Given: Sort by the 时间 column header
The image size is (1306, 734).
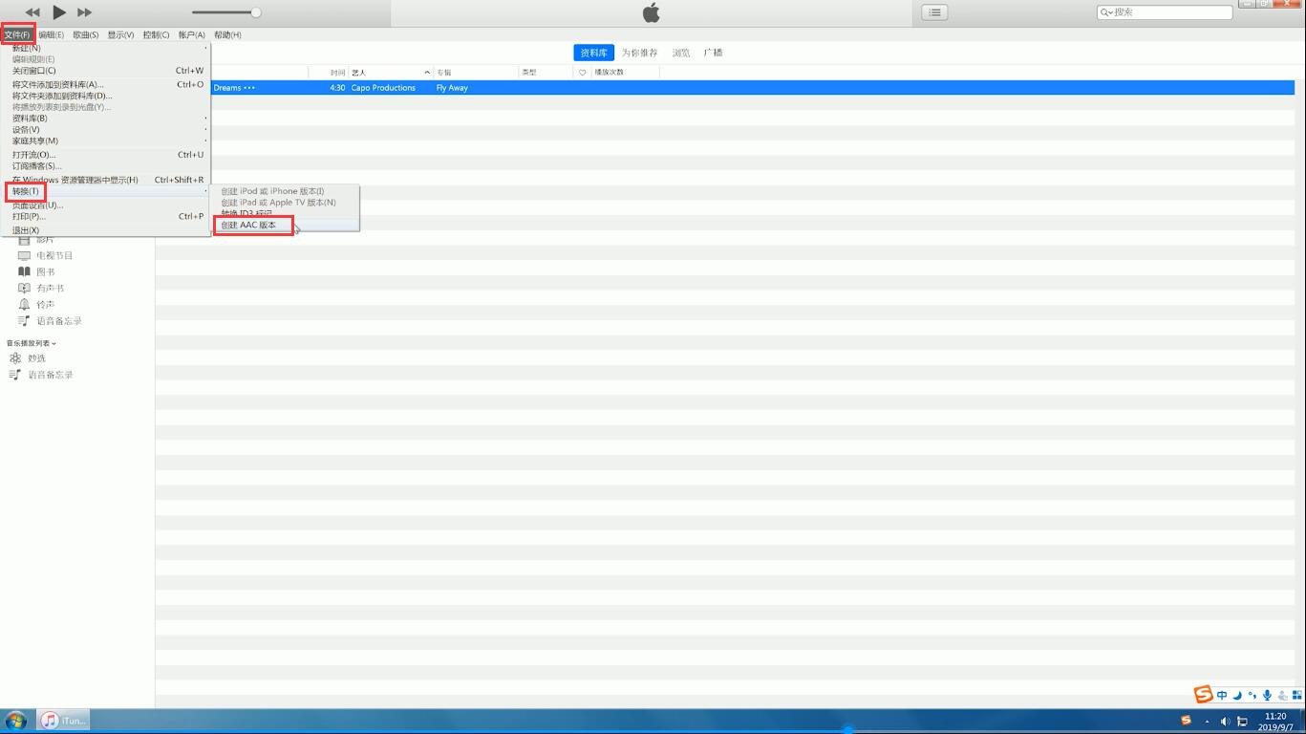Looking at the screenshot, I should (328, 73).
